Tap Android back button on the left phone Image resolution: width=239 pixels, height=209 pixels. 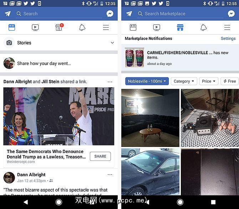26,202
